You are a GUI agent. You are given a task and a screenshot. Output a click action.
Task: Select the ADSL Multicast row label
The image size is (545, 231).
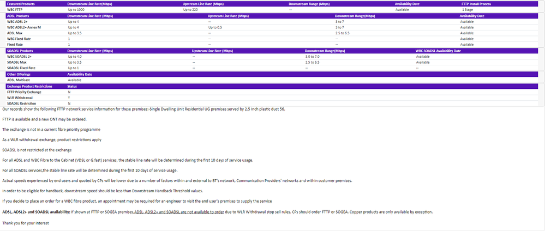point(18,80)
